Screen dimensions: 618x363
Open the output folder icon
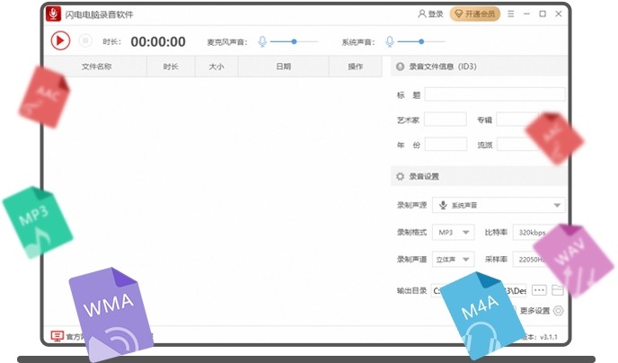click(x=558, y=290)
